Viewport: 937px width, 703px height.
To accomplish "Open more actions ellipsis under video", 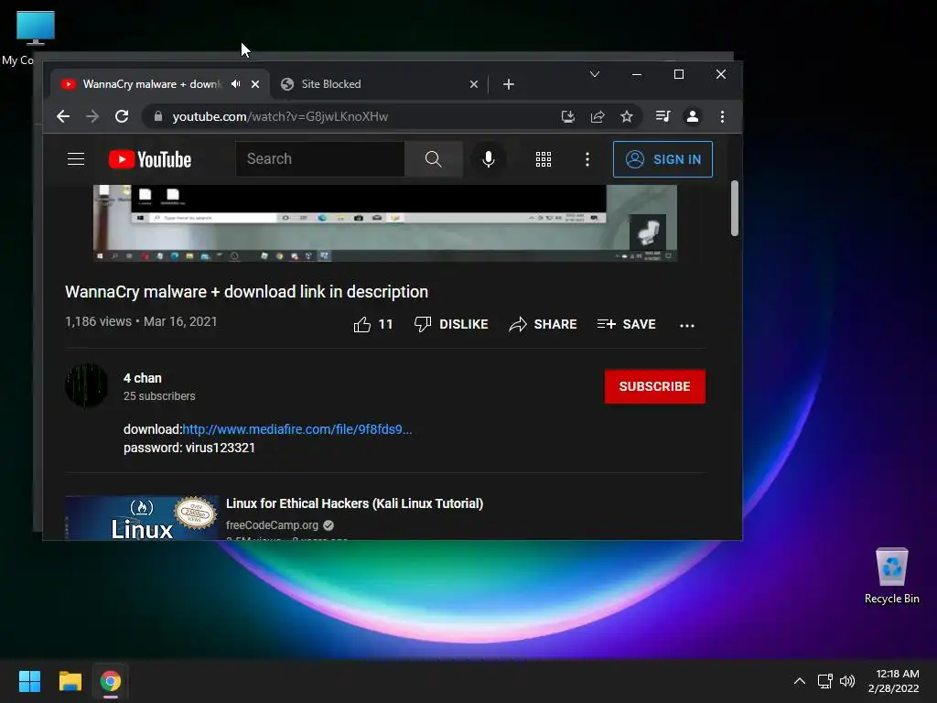I will 687,325.
